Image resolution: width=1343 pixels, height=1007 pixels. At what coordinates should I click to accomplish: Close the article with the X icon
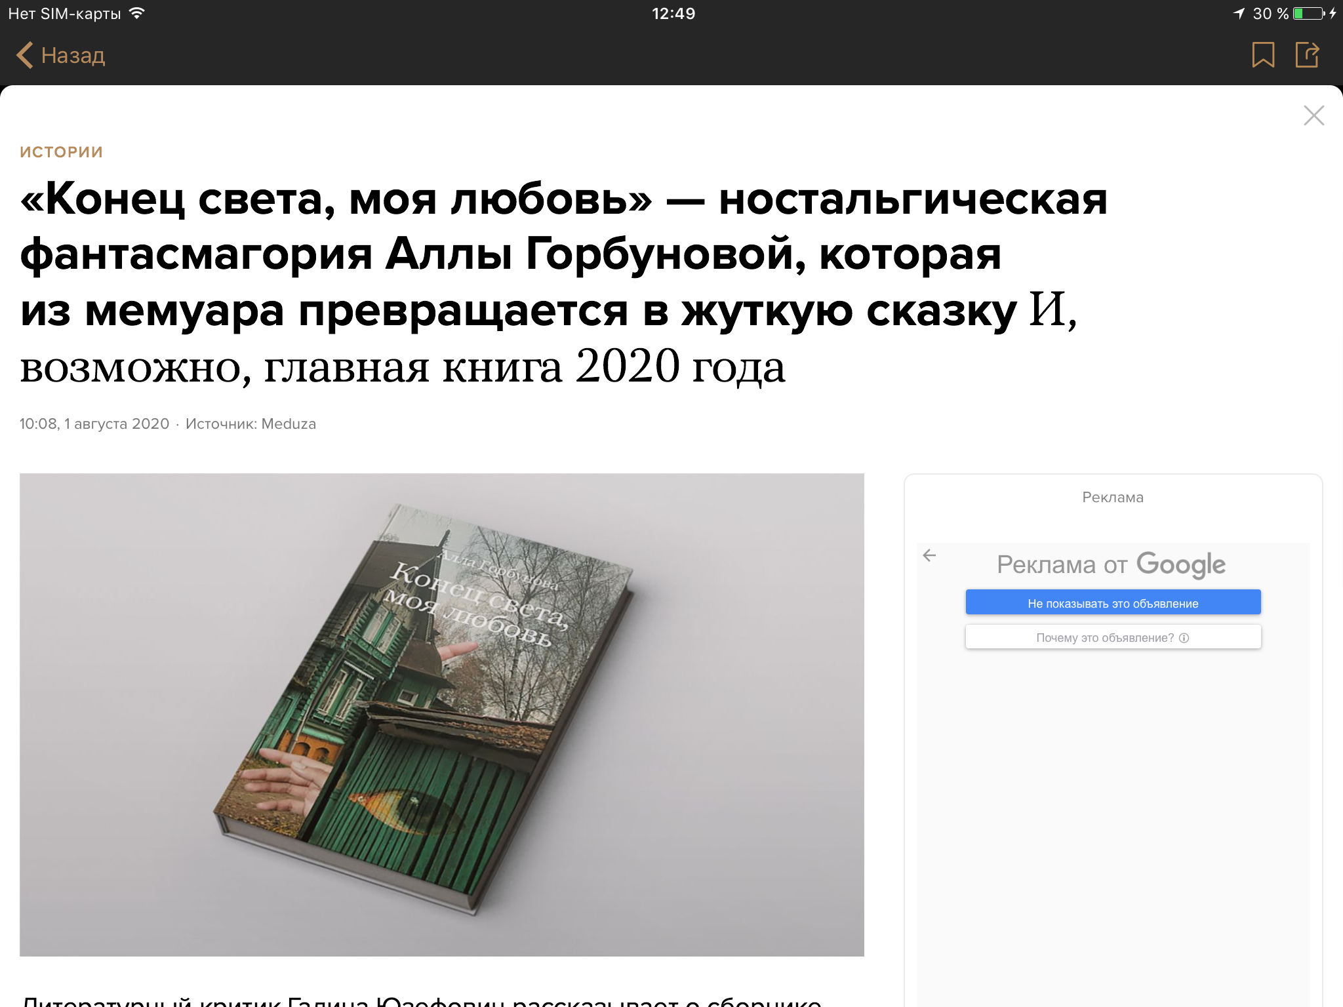coord(1313,115)
